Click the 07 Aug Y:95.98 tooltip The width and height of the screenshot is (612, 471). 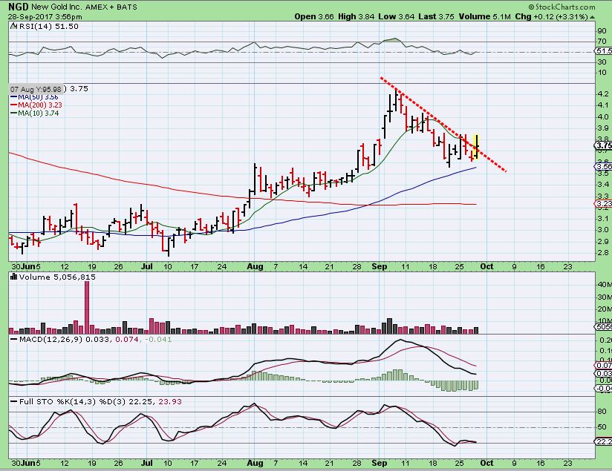click(36, 89)
